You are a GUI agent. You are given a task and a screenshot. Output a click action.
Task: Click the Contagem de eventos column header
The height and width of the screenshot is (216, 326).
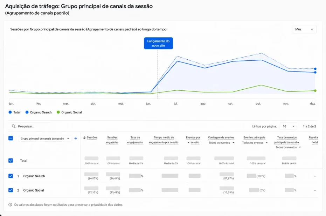tap(221, 137)
